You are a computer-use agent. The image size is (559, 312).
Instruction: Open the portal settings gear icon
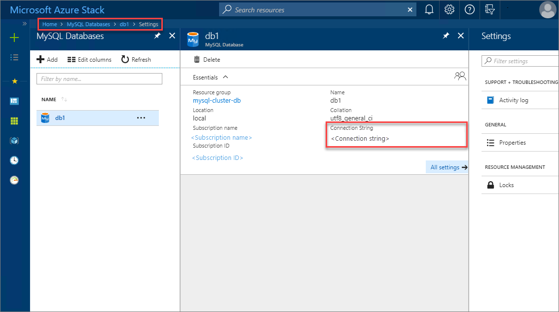[x=449, y=9]
